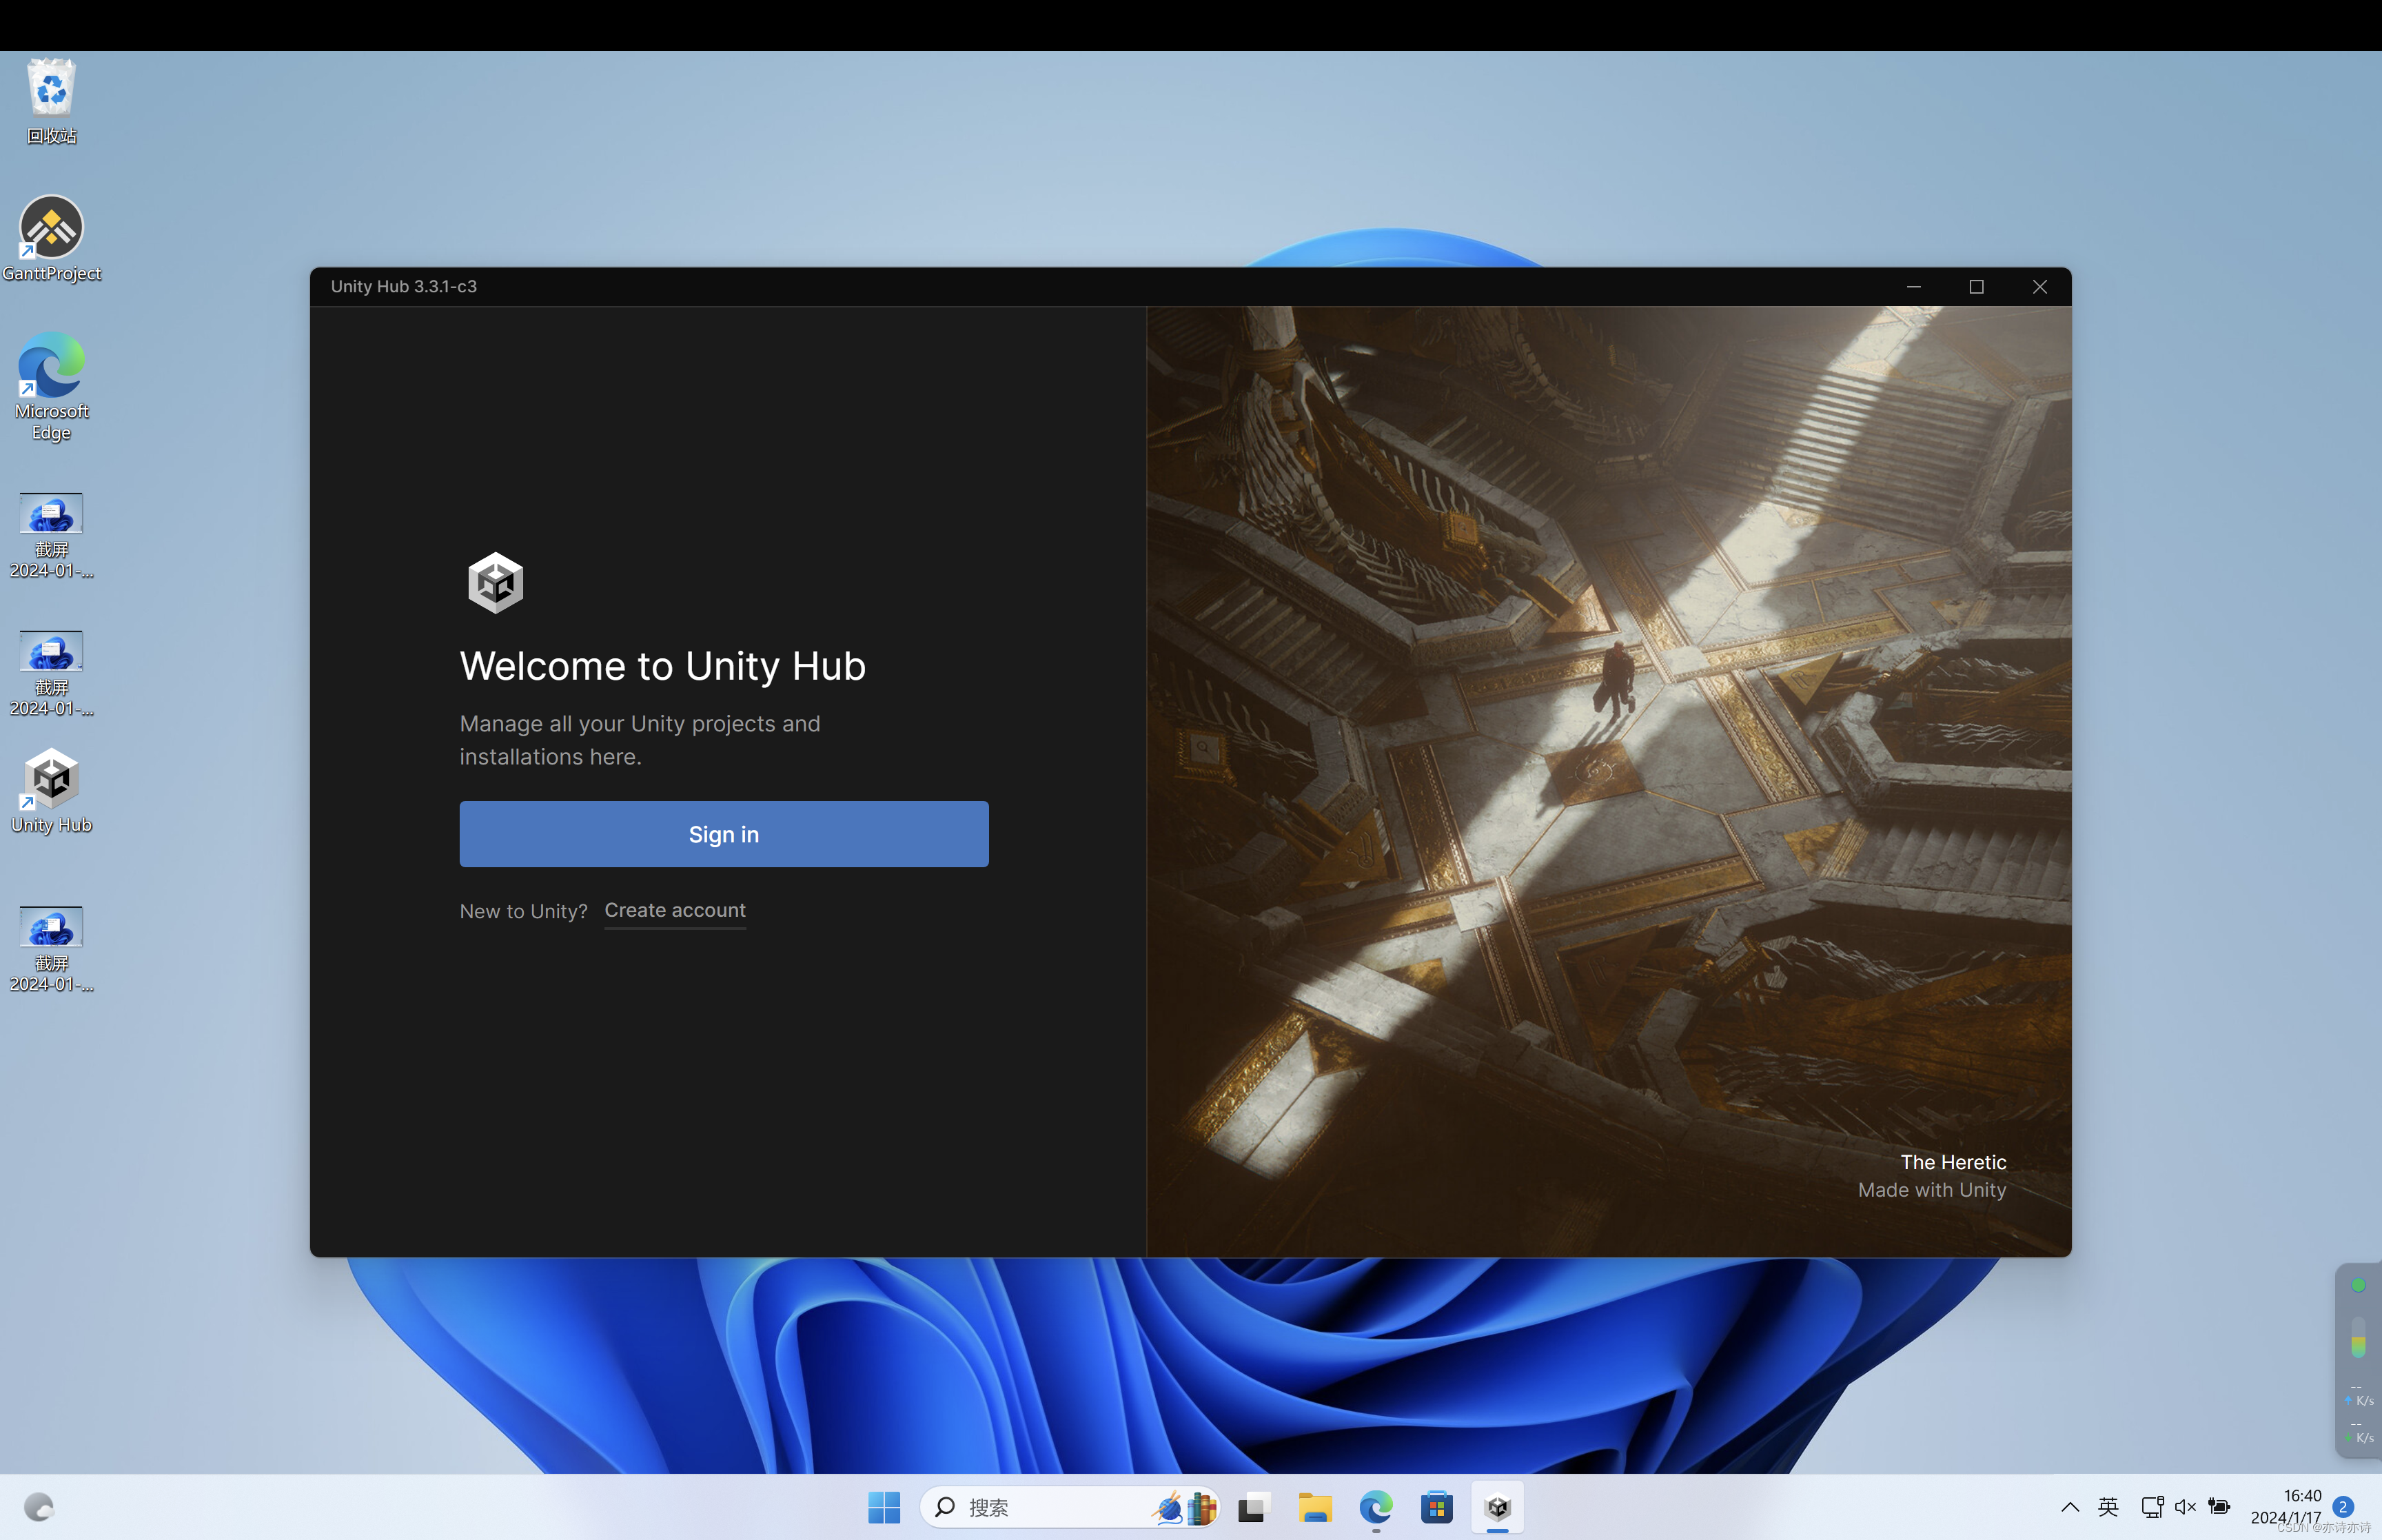Open Task View from the taskbar
Viewport: 2382px width, 1540px height.
click(1254, 1507)
